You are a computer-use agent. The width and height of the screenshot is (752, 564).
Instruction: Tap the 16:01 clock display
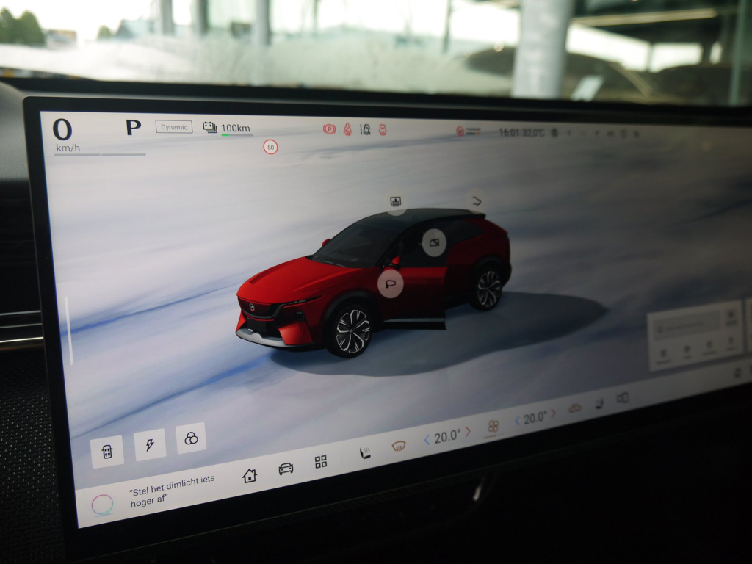pyautogui.click(x=509, y=132)
